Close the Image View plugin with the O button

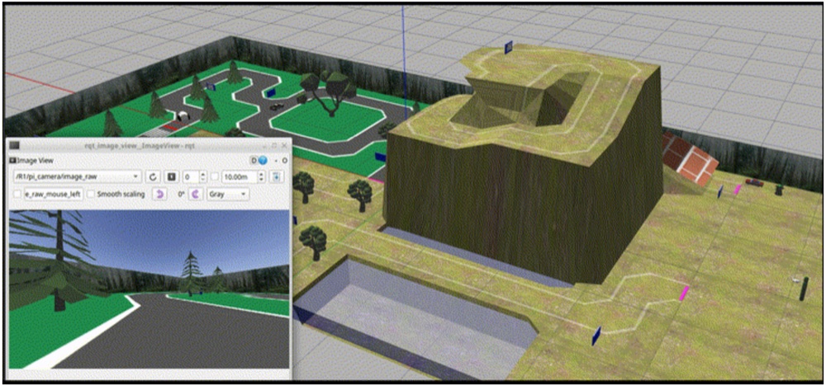(x=284, y=161)
